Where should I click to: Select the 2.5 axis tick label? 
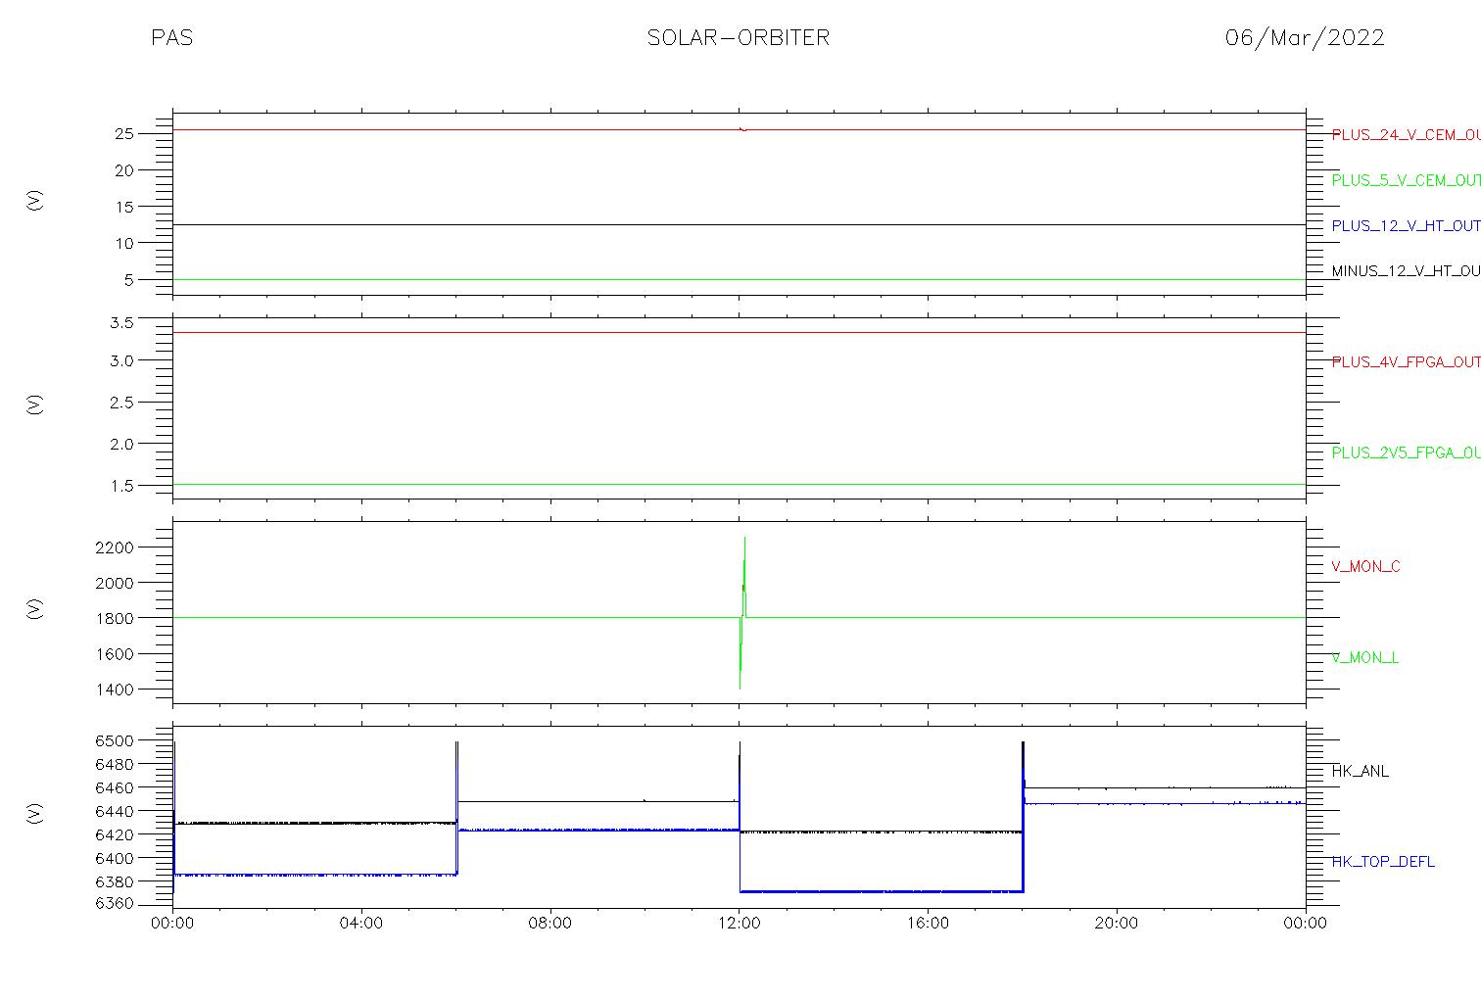[x=121, y=403]
